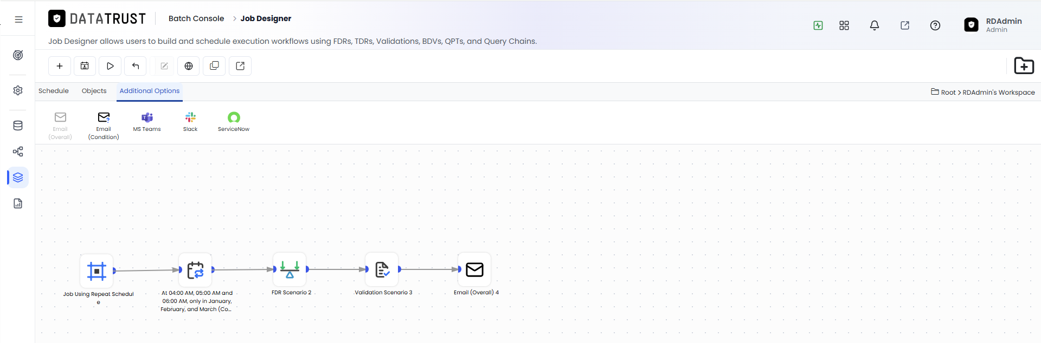Image resolution: width=1041 pixels, height=343 pixels.
Task: Switch to the Objects tab
Action: tap(94, 91)
